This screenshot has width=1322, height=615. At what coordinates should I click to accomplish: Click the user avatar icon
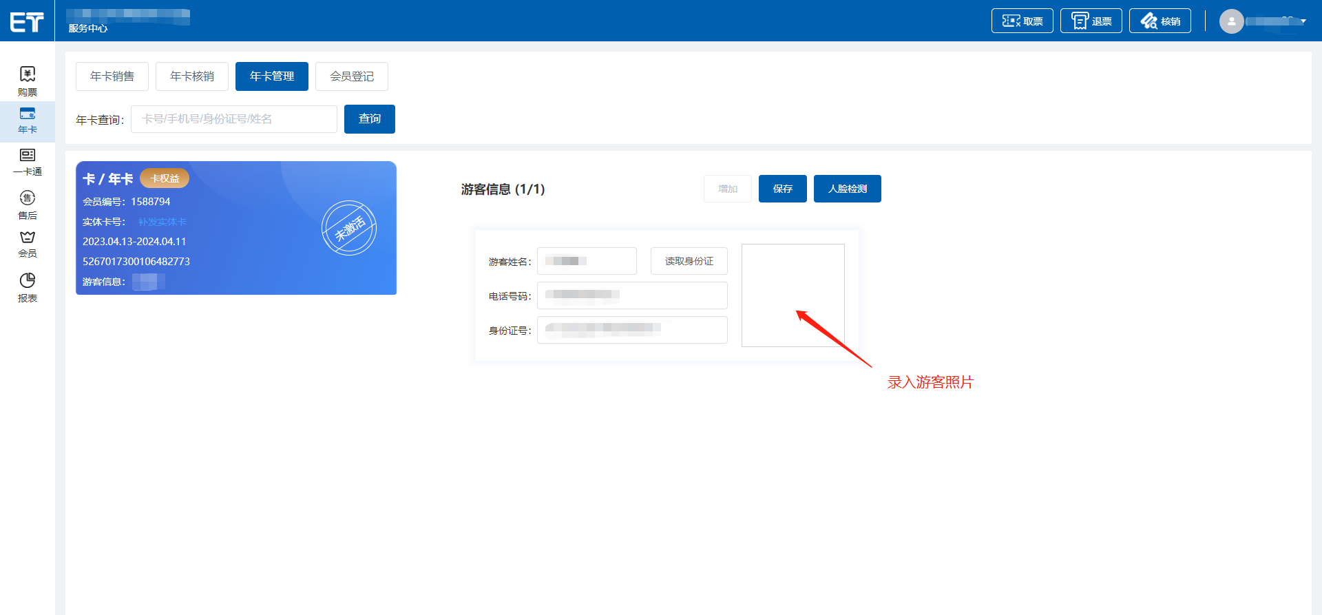coord(1231,21)
